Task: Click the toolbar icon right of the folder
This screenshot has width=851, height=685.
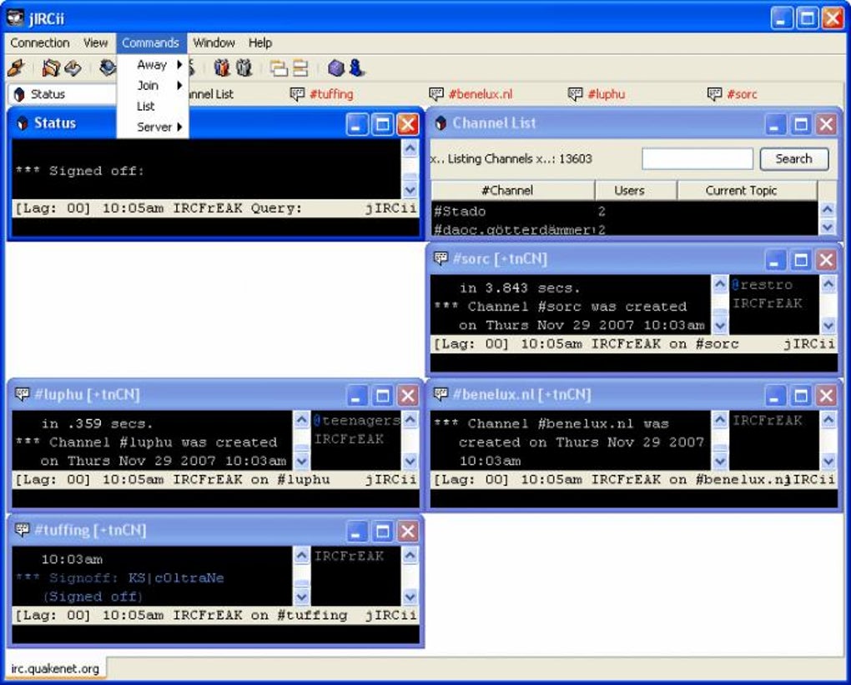Action: pyautogui.click(x=73, y=67)
